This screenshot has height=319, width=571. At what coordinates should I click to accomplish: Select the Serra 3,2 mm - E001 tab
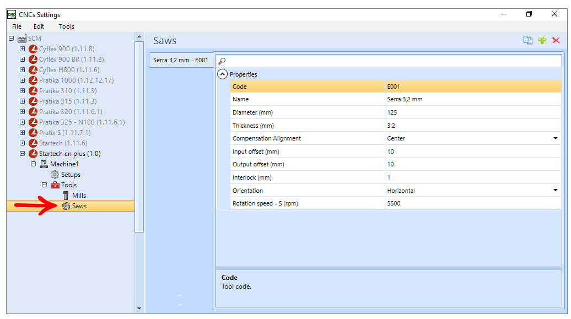(181, 60)
